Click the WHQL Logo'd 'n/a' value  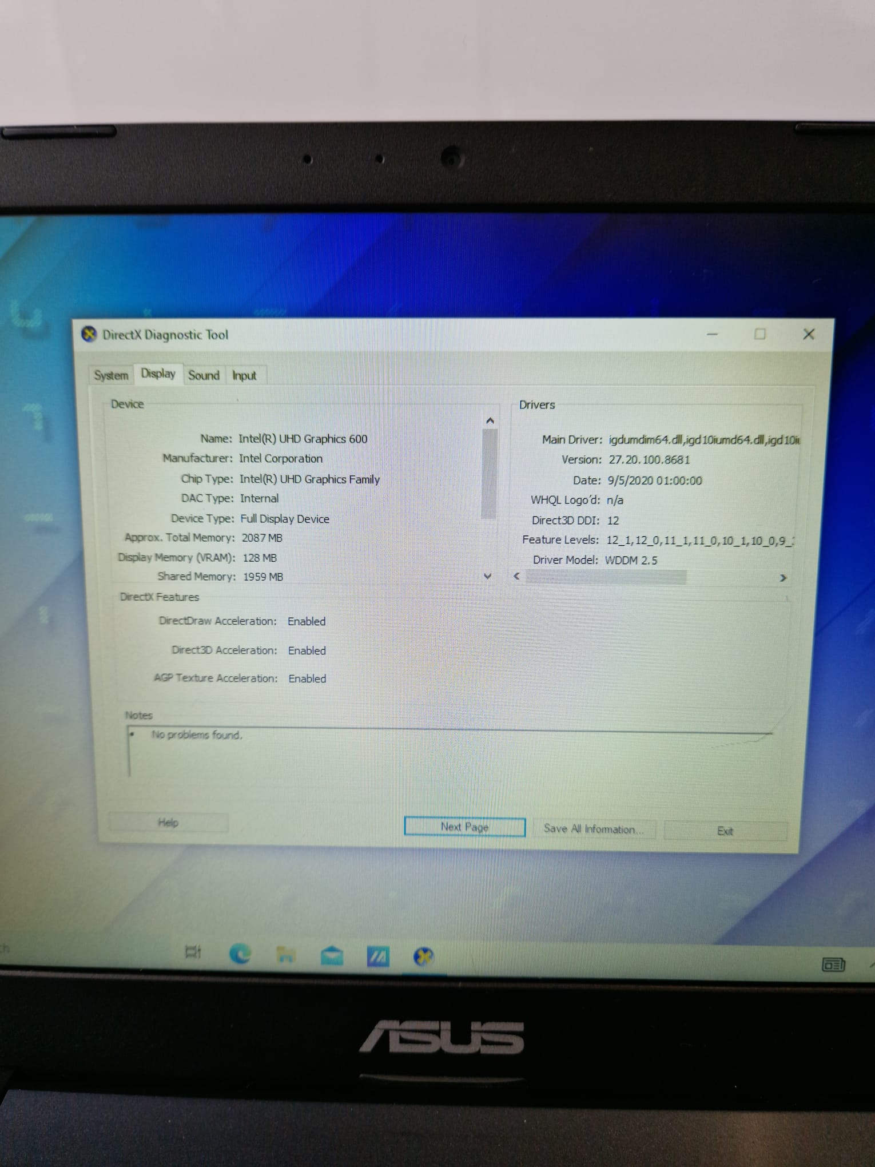pyautogui.click(x=615, y=500)
